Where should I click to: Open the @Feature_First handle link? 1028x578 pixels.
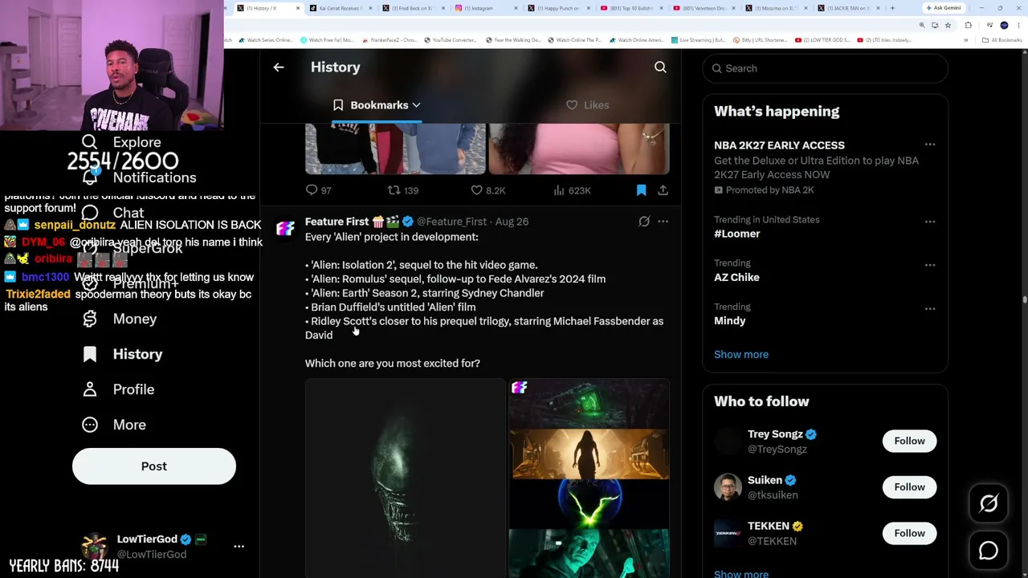[451, 222]
